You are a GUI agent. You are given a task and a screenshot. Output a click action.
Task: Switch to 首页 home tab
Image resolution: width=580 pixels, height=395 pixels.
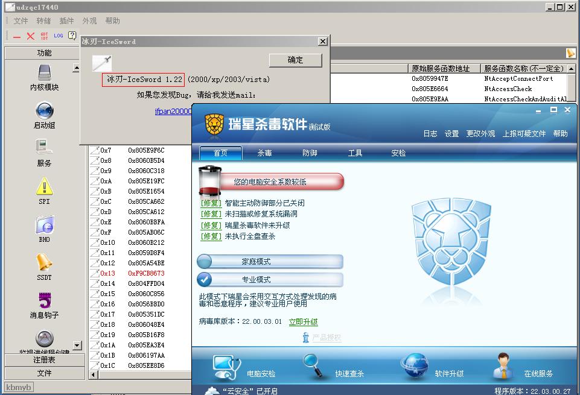click(x=221, y=153)
